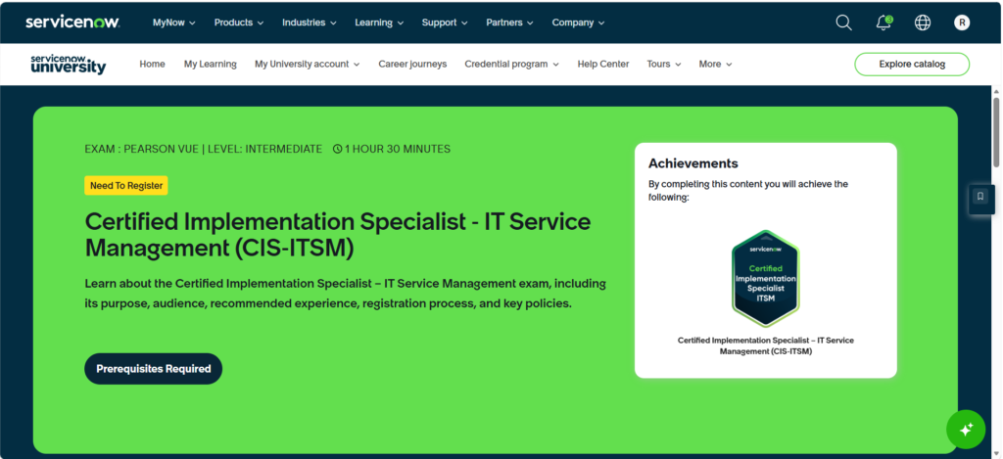Open the search magnifier icon
Image resolution: width=1003 pixels, height=459 pixels.
[843, 23]
